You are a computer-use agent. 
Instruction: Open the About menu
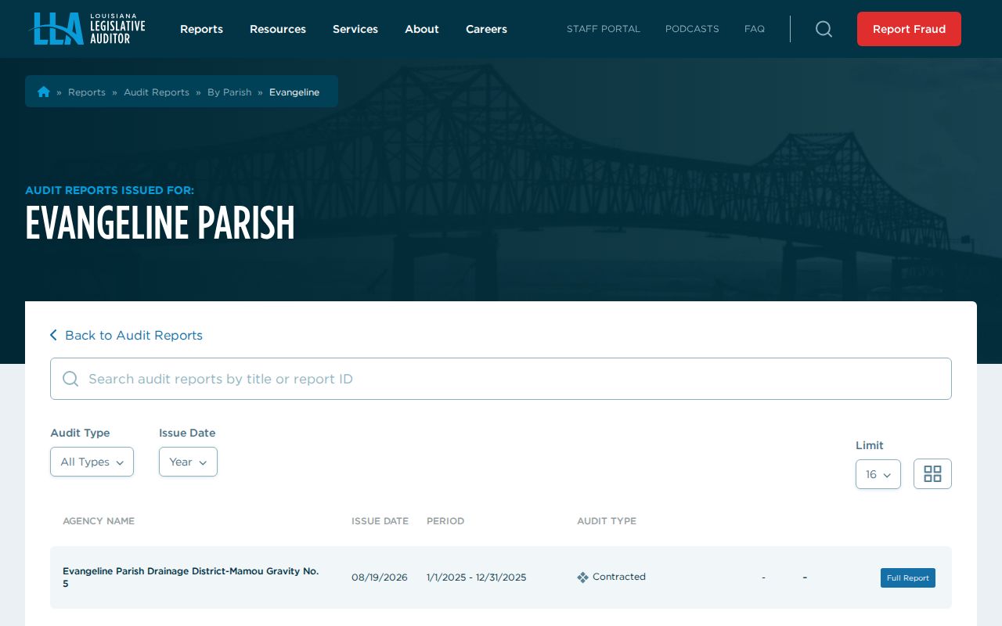[x=422, y=29]
